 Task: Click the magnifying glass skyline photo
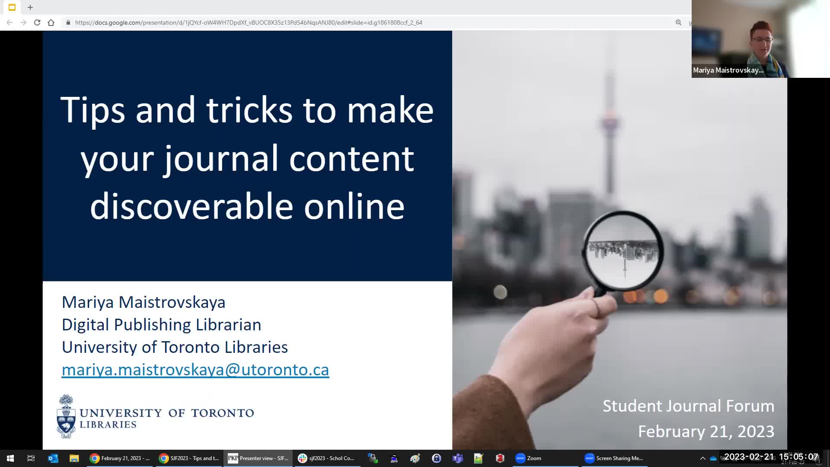click(619, 240)
